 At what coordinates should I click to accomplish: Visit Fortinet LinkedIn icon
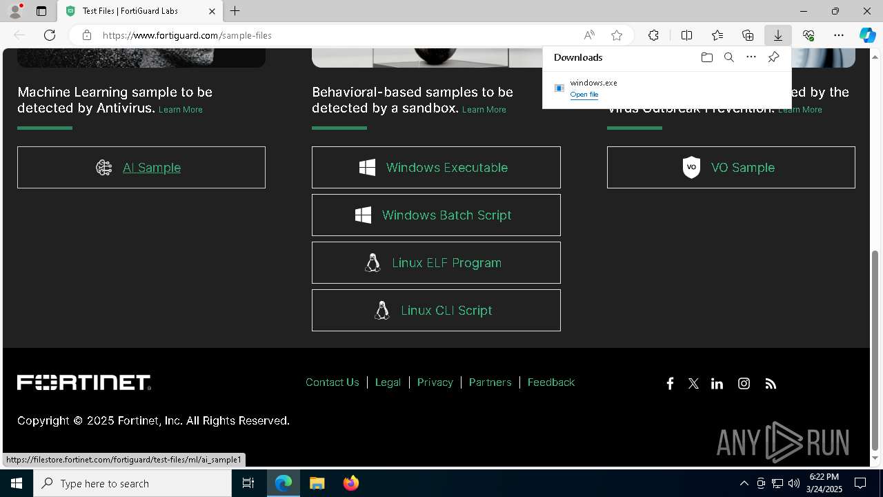pyautogui.click(x=717, y=384)
